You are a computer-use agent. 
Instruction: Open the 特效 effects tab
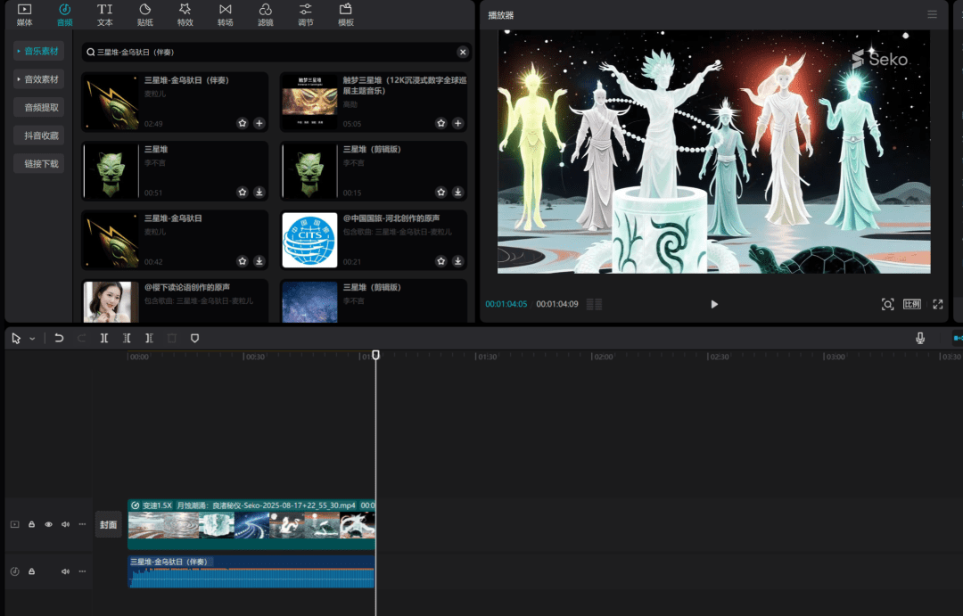[185, 15]
